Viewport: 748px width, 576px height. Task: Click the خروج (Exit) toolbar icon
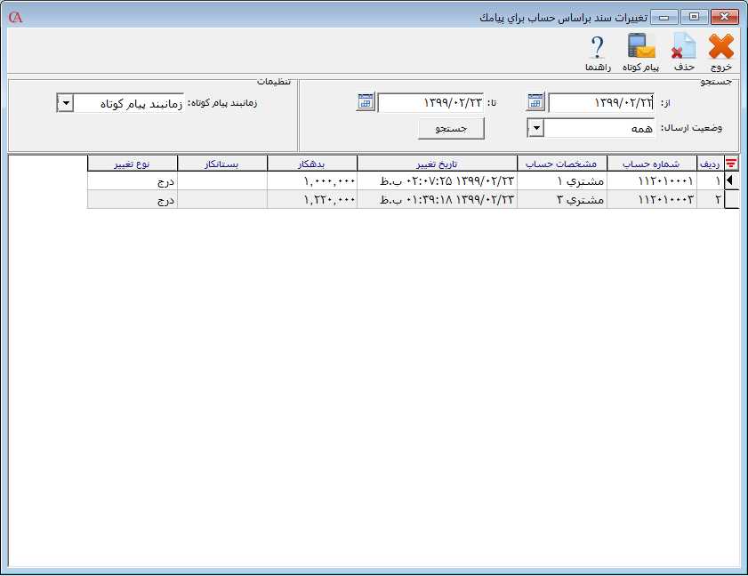pyautogui.click(x=720, y=48)
